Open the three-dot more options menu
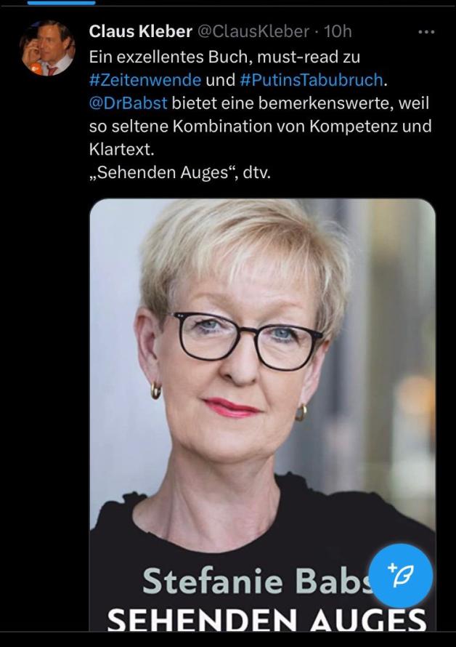The height and width of the screenshot is (647, 456). point(426,32)
